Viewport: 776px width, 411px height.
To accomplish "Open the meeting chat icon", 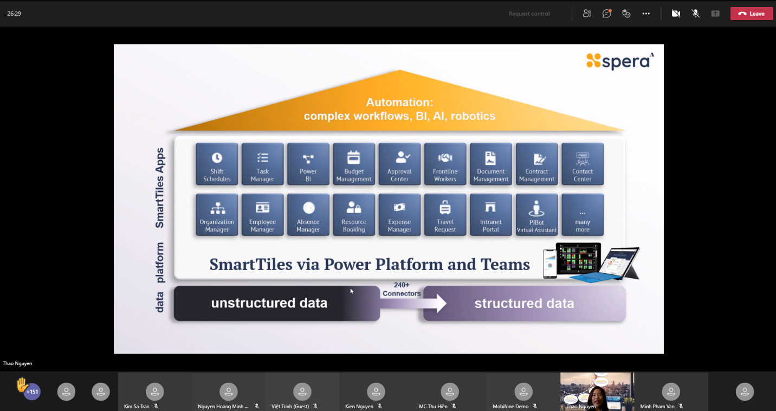I will point(607,14).
